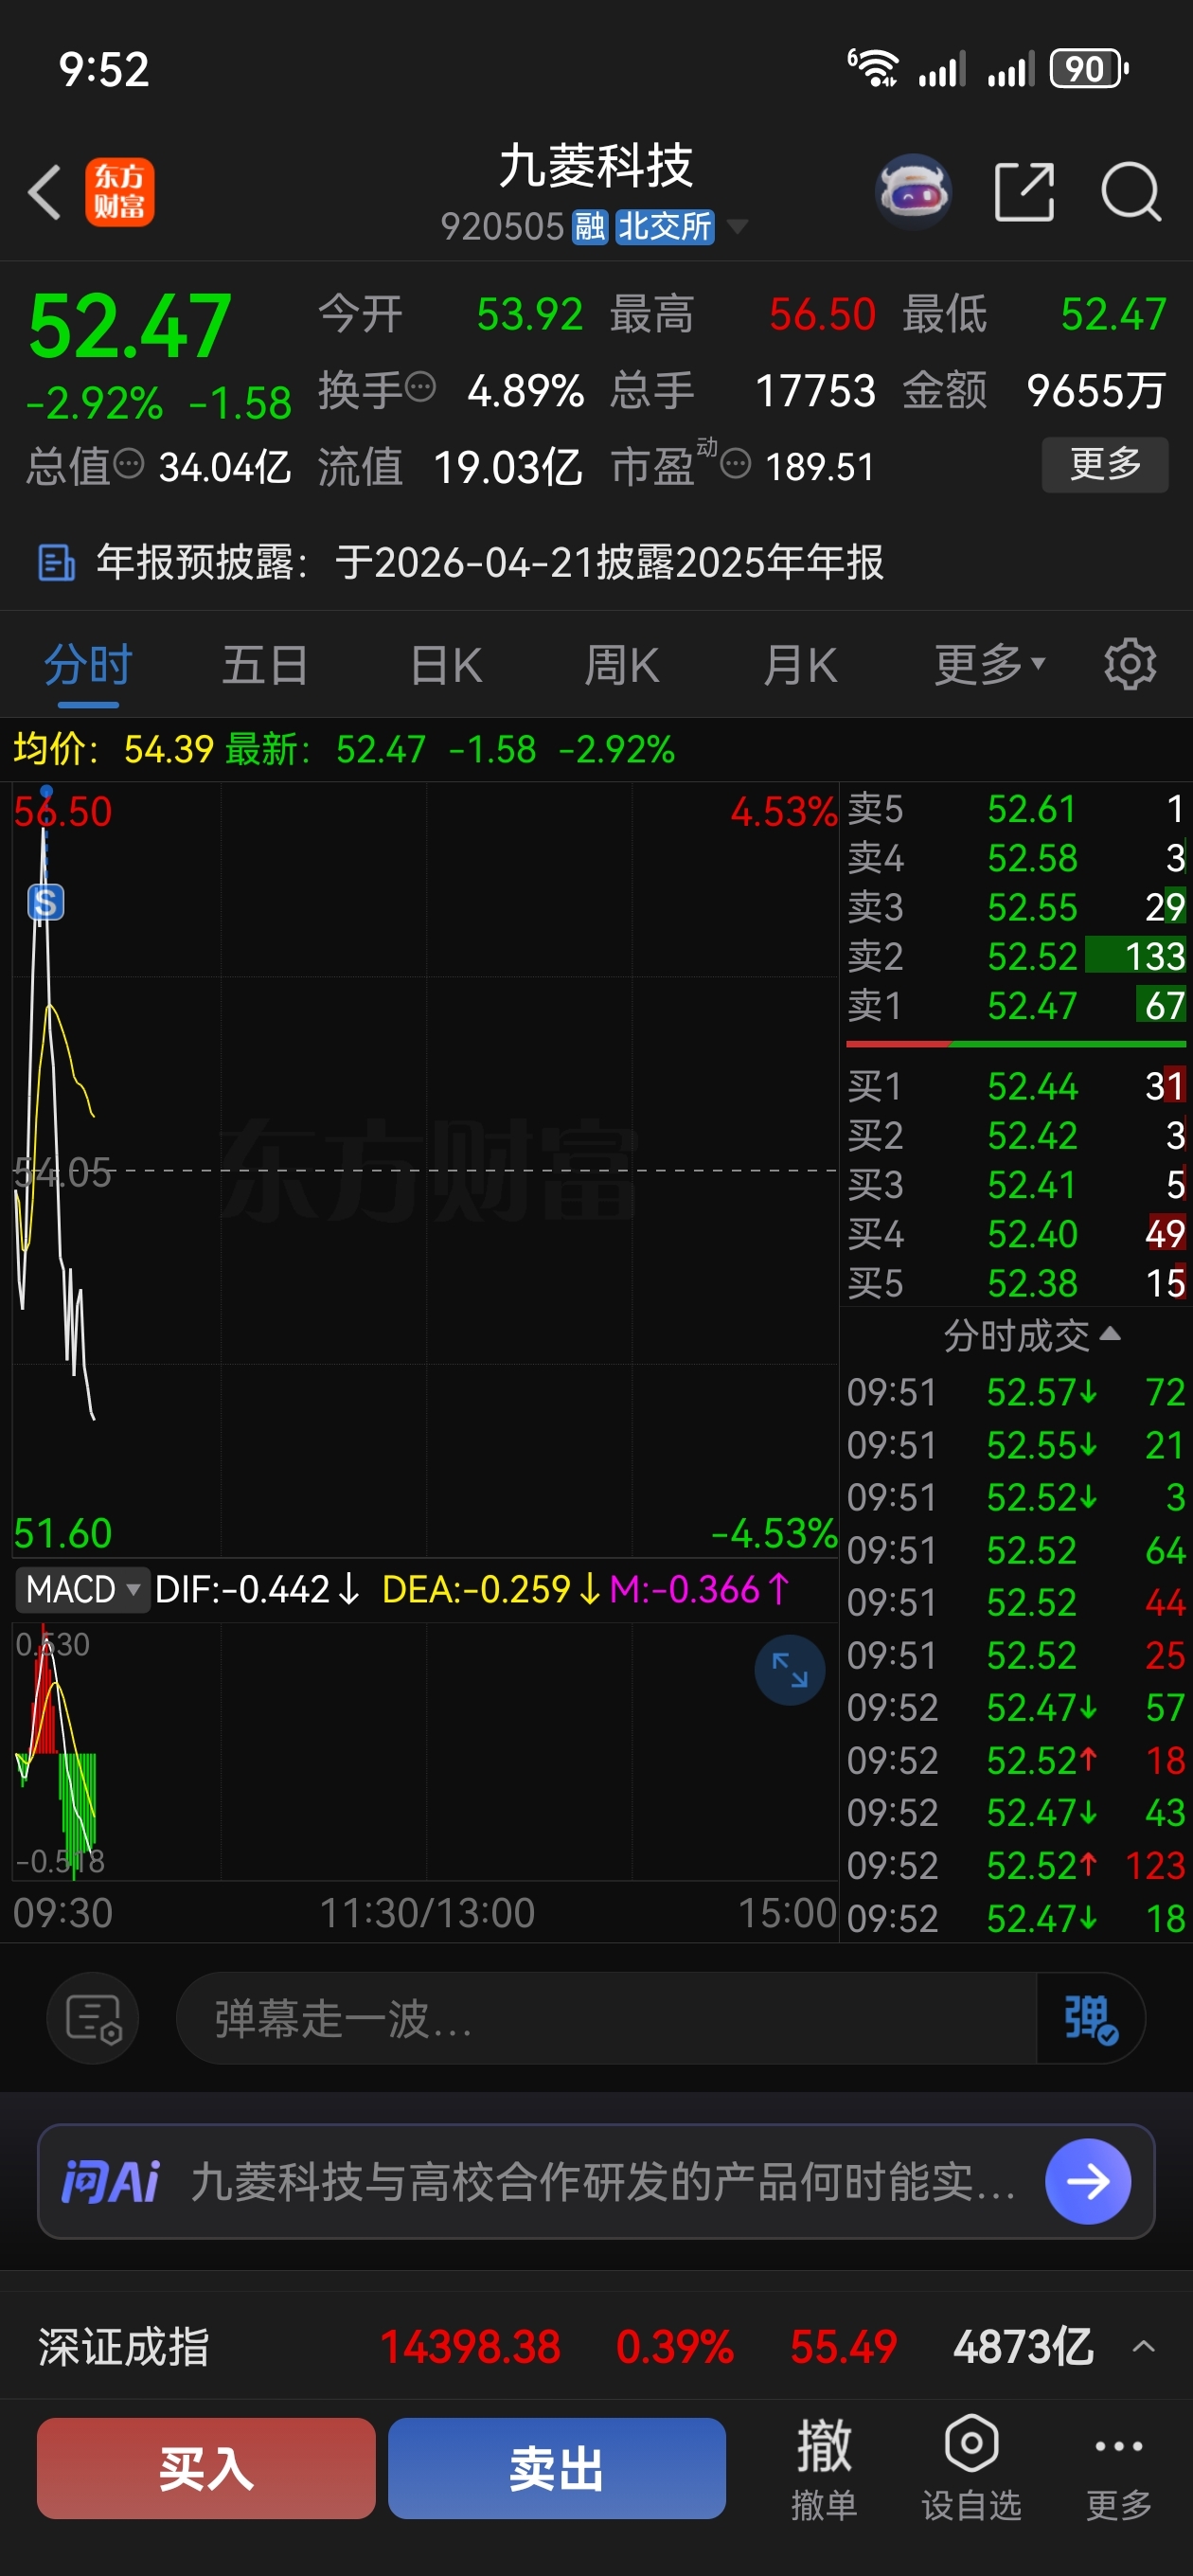This screenshot has height=2576, width=1193.
Task: Toggle the 弹 bullet-screen switch
Action: tap(1090, 2018)
